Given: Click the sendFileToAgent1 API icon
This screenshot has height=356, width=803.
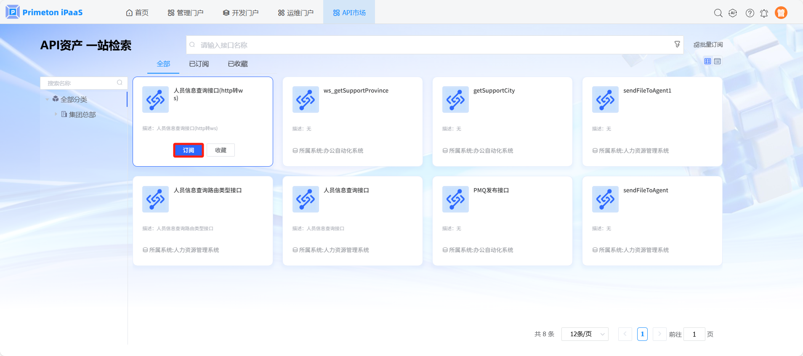Looking at the screenshot, I should click(x=605, y=100).
